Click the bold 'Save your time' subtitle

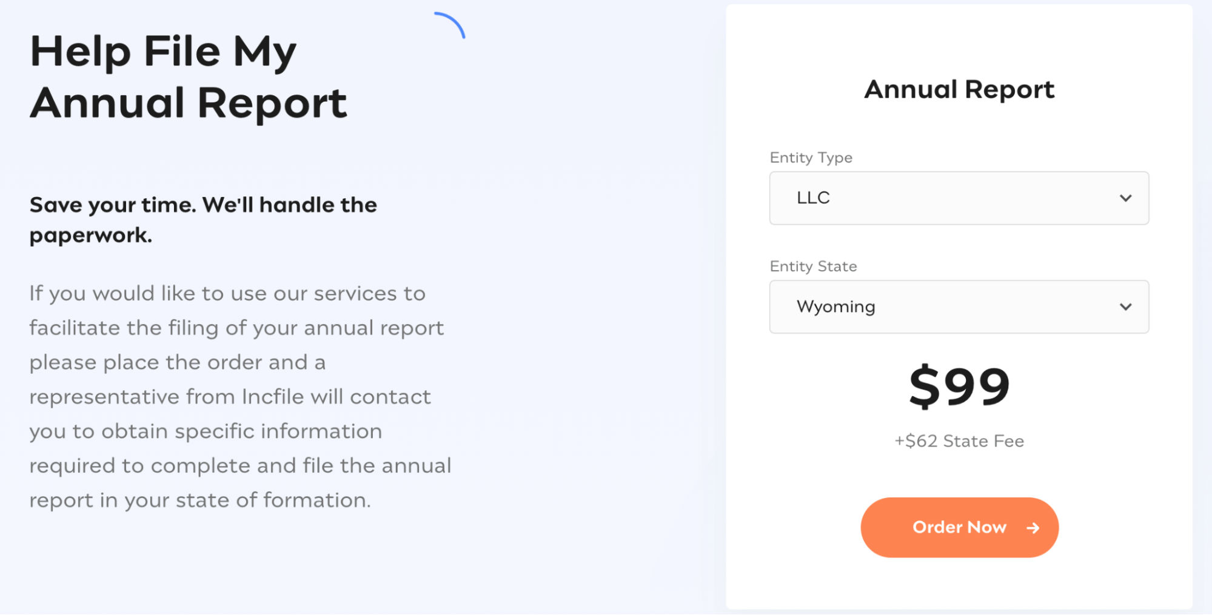(x=203, y=219)
